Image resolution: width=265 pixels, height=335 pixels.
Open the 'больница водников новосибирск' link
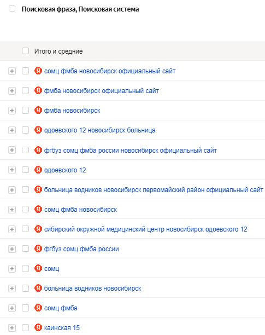tap(92, 288)
